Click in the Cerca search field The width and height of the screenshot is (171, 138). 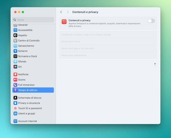33,20
